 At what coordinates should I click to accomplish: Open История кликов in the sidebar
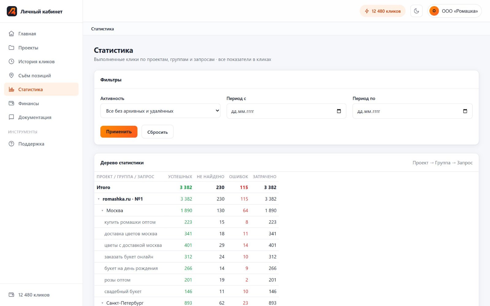click(x=41, y=62)
